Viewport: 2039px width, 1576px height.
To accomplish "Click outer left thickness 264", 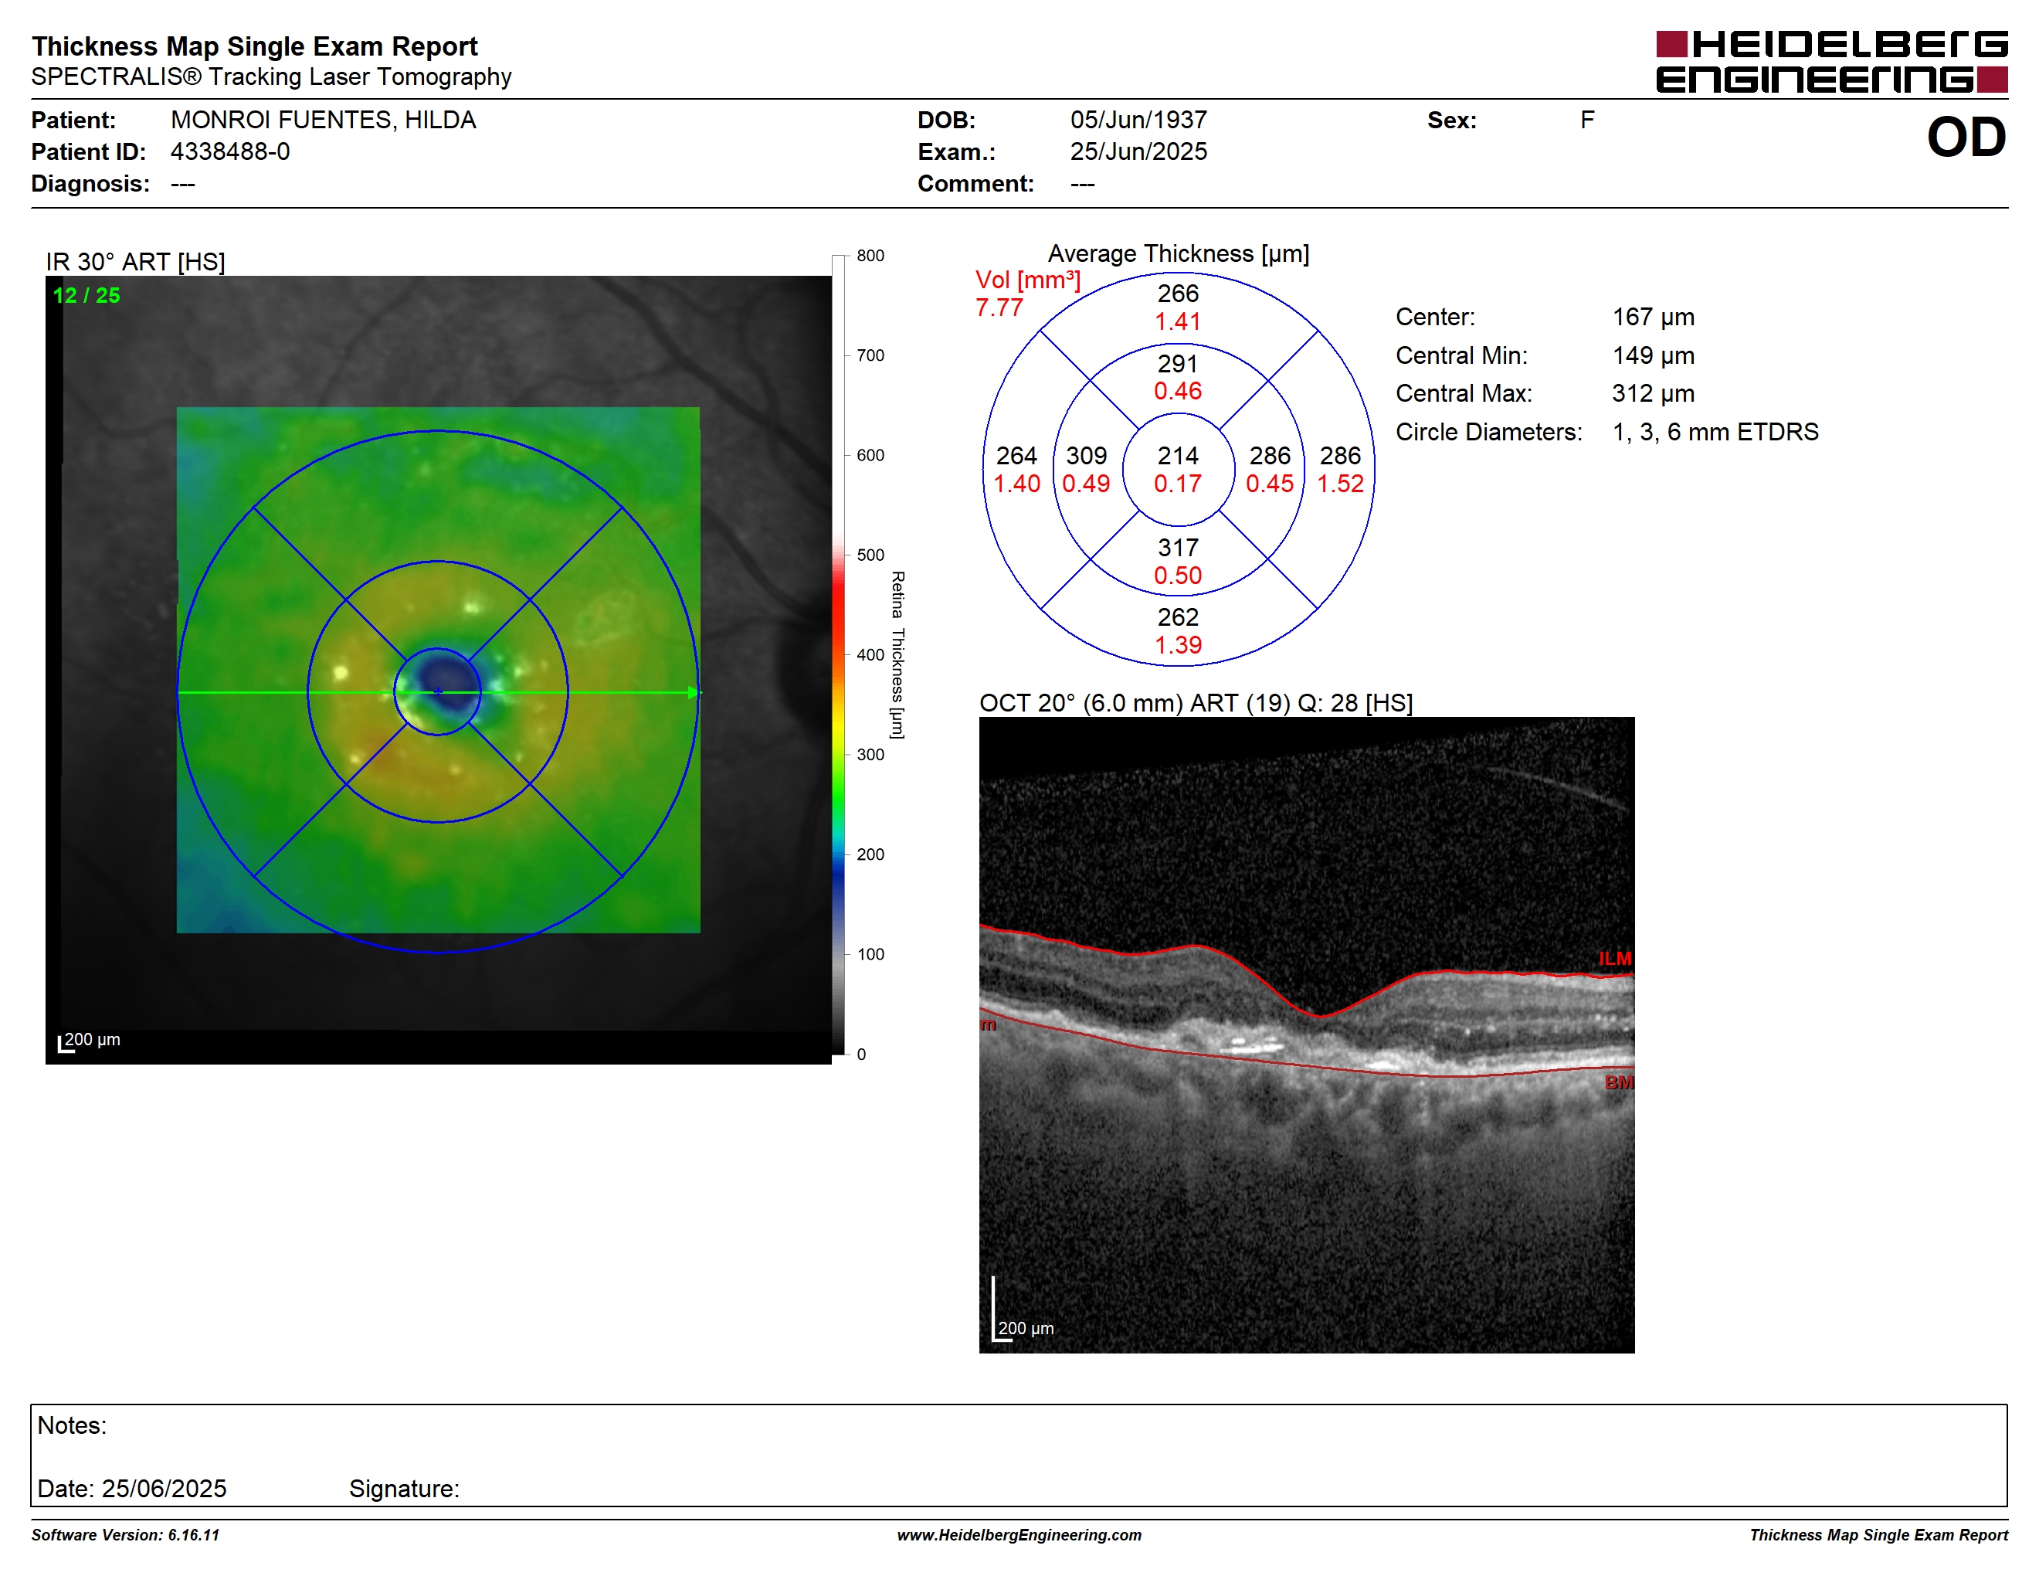I will pyautogui.click(x=1016, y=456).
